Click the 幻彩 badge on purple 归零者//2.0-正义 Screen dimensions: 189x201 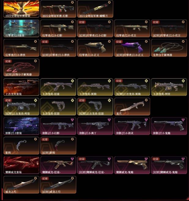[119, 42]
